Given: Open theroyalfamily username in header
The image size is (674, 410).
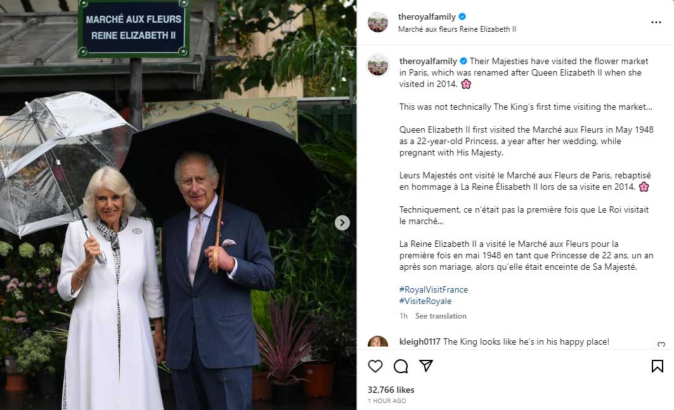Looking at the screenshot, I should (x=427, y=17).
